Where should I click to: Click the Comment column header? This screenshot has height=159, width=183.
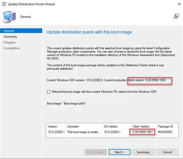tap(73, 127)
